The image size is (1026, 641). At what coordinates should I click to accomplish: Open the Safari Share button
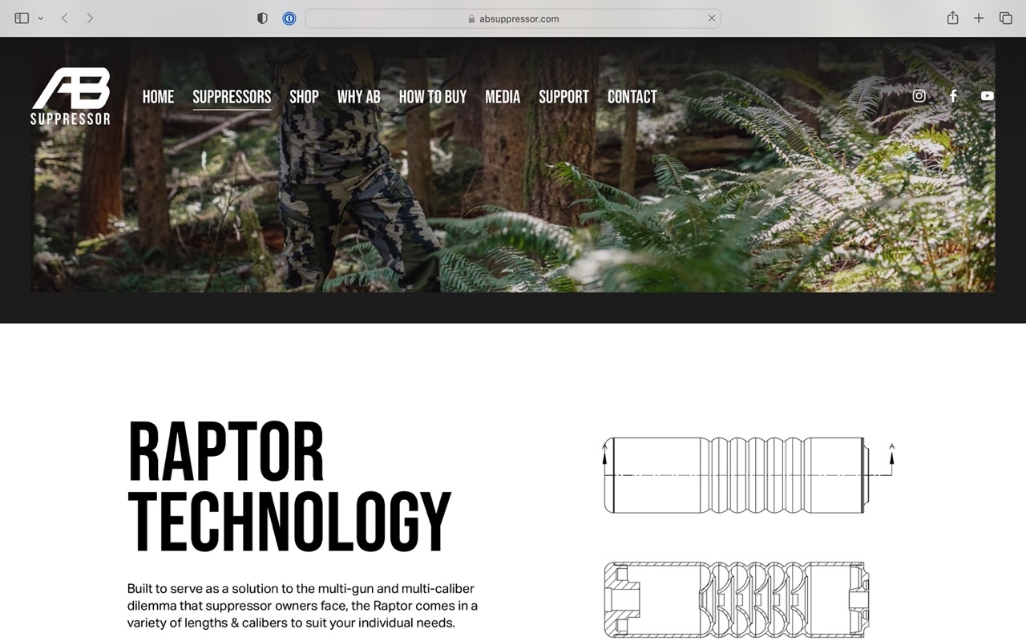[x=952, y=18]
